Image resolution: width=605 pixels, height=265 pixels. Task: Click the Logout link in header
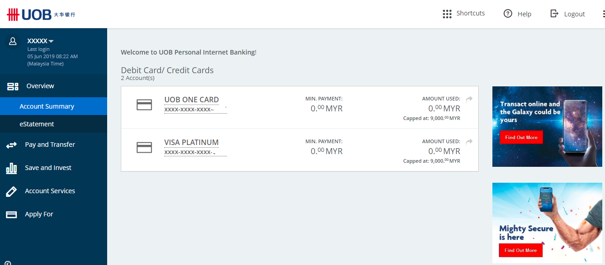point(574,14)
